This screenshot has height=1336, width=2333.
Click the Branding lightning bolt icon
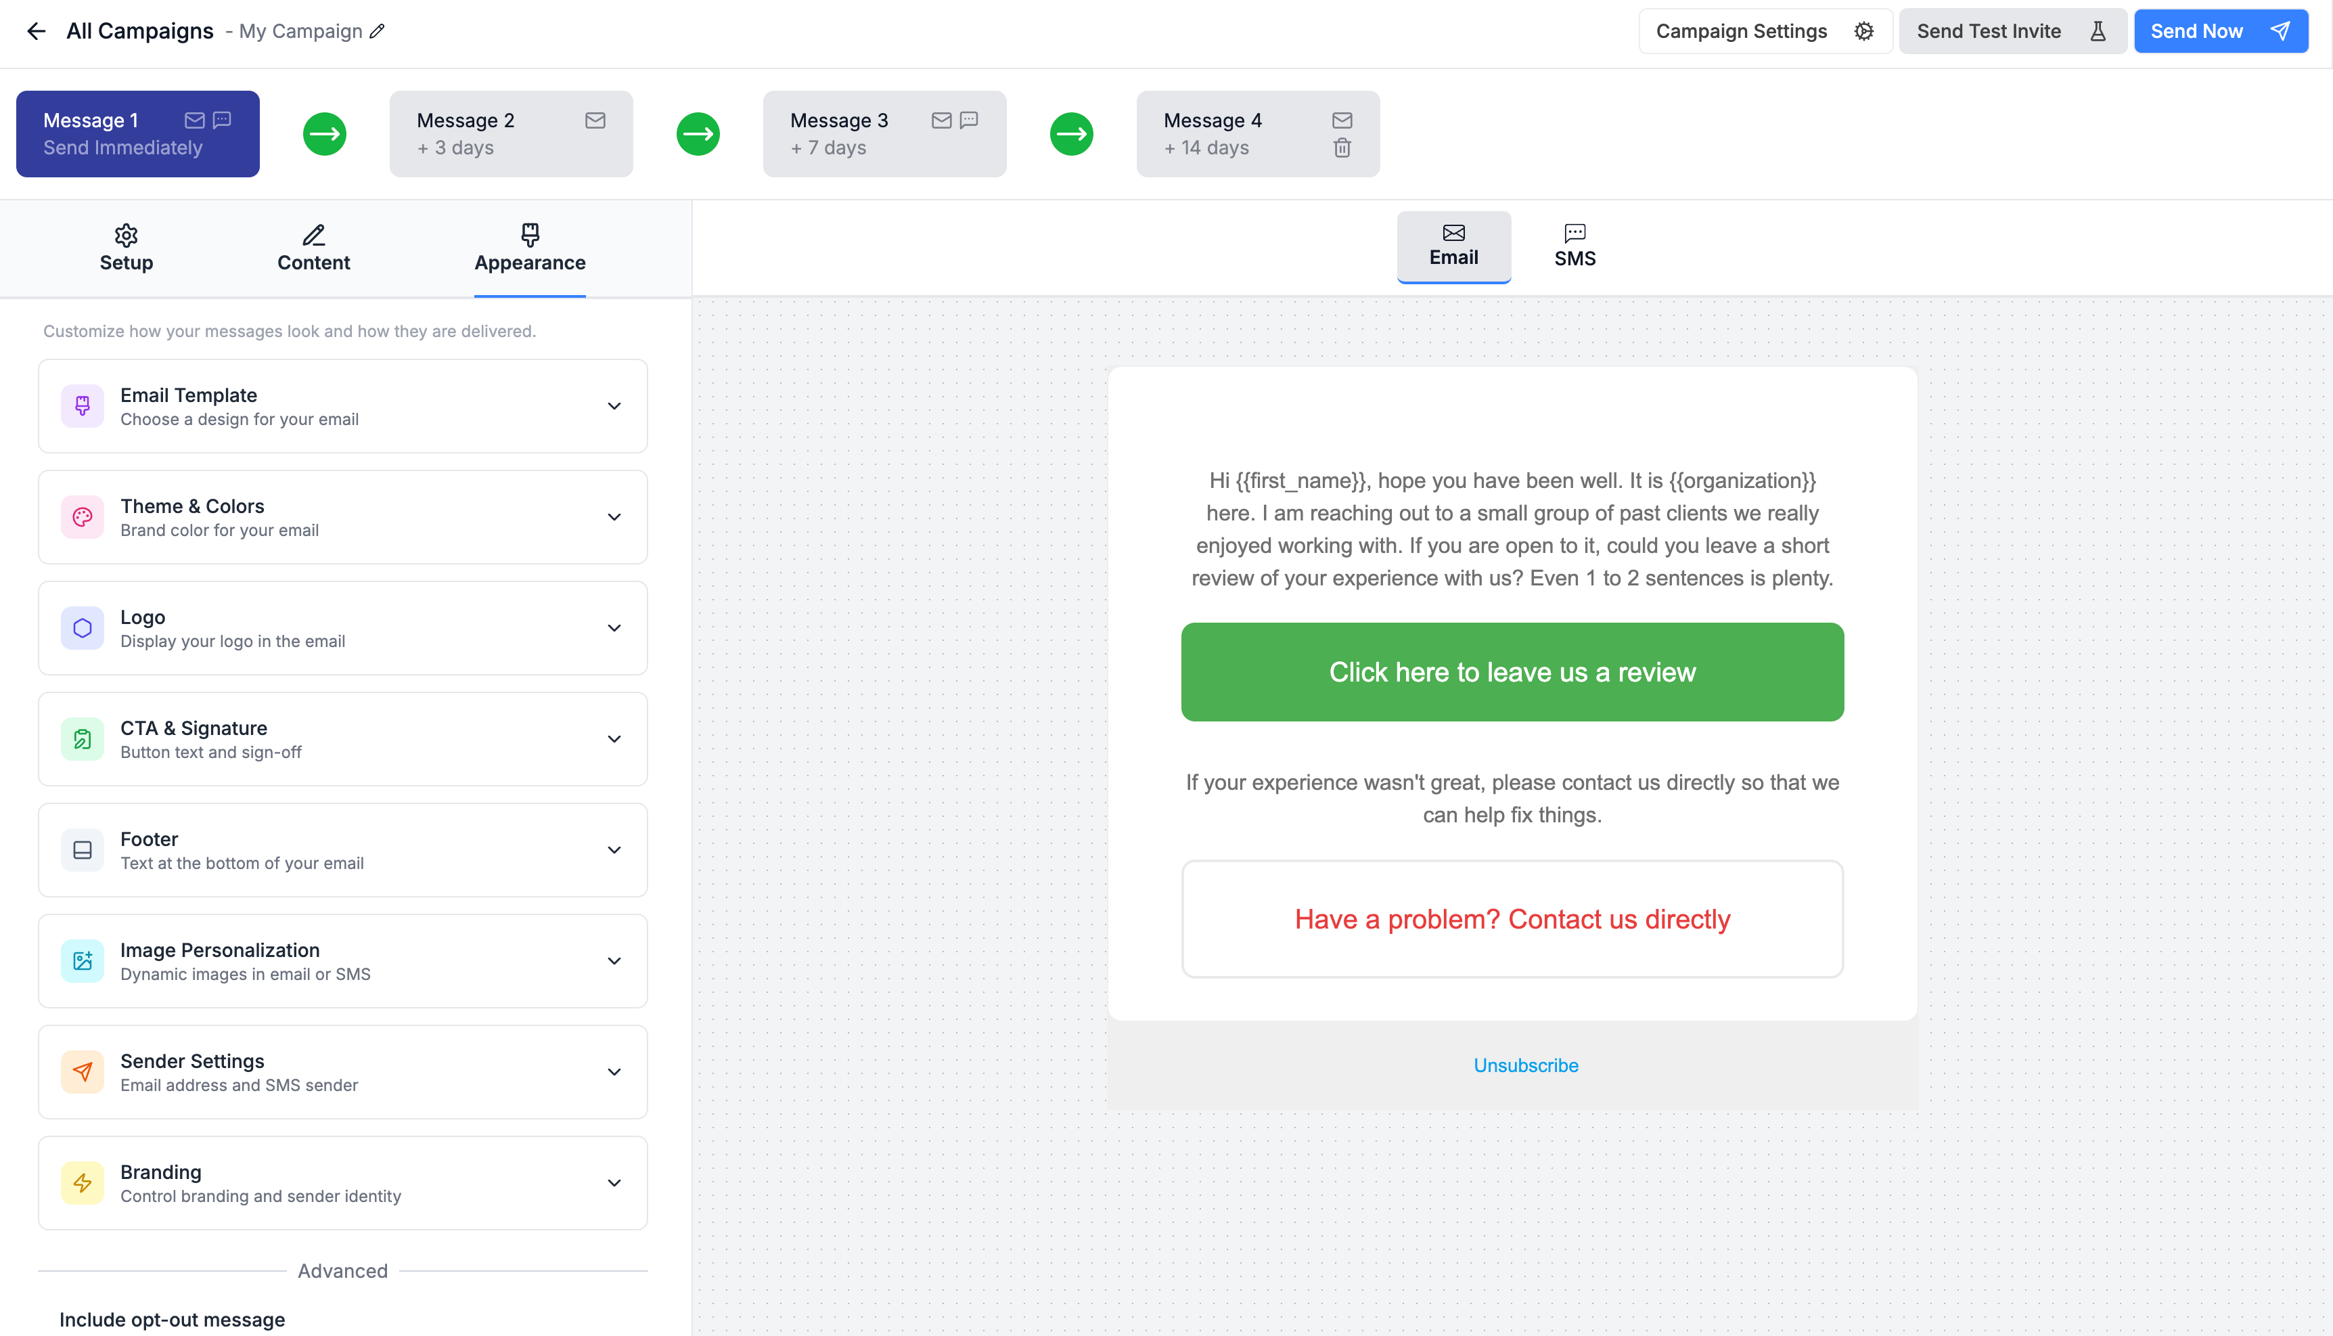[83, 1183]
